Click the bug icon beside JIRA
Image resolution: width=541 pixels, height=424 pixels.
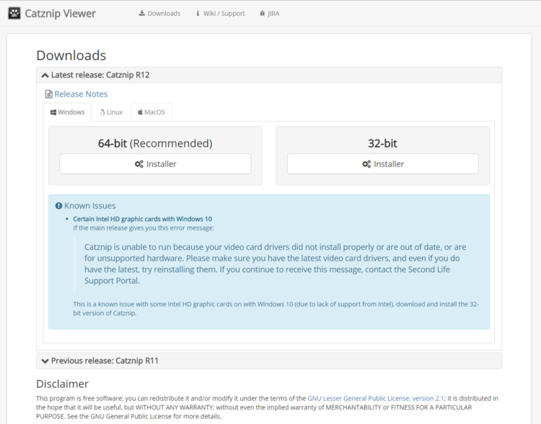(263, 14)
